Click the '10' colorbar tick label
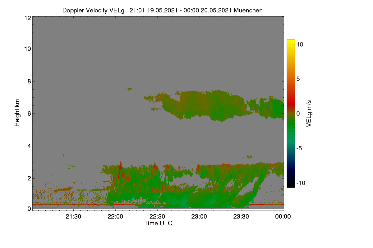373x248 pixels. click(300, 44)
